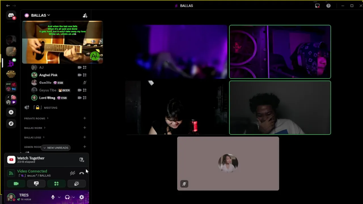The image size is (363, 204).
Task: Jump to NEW UNREADS
Action: (56, 148)
